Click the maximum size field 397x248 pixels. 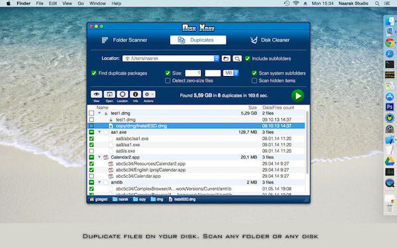pyautogui.click(x=212, y=73)
